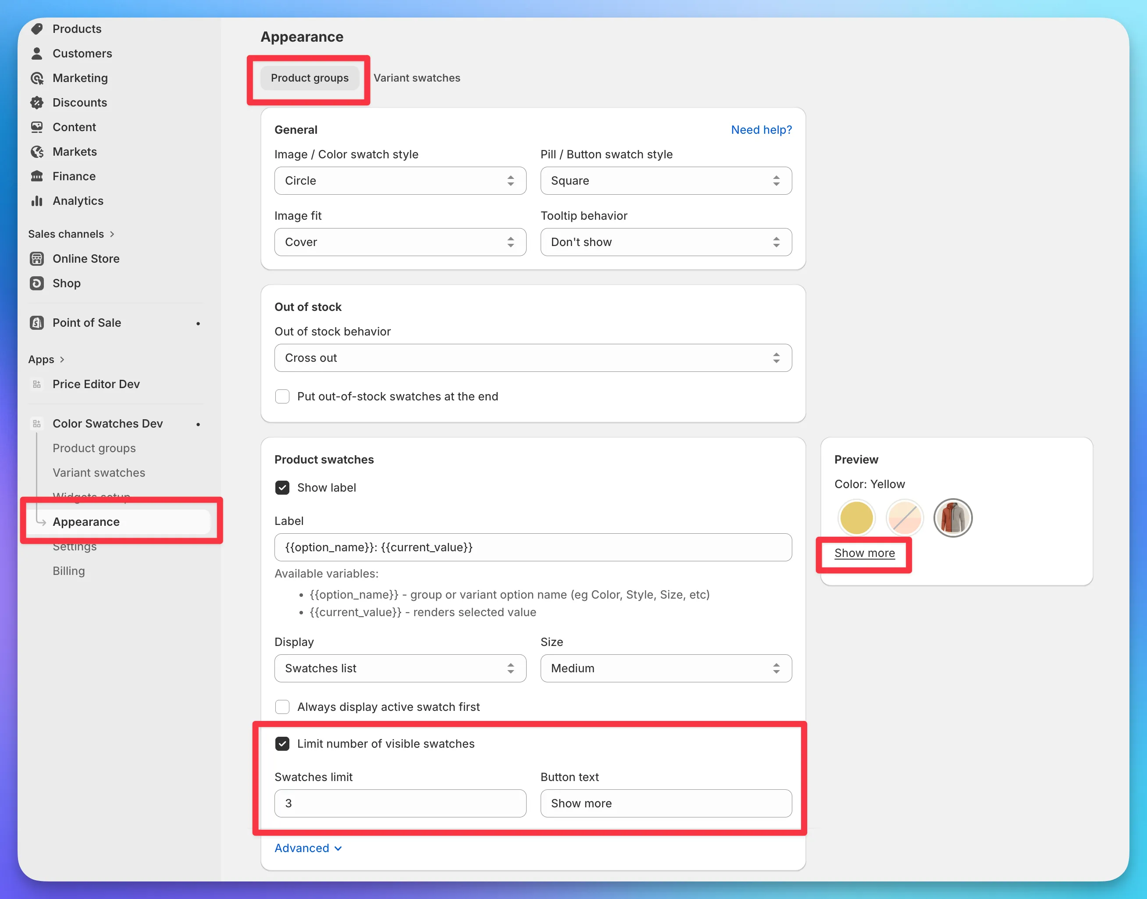Screen dimensions: 1147x899
Task: Click the Color Swatches Dev app icon
Action: tap(36, 423)
